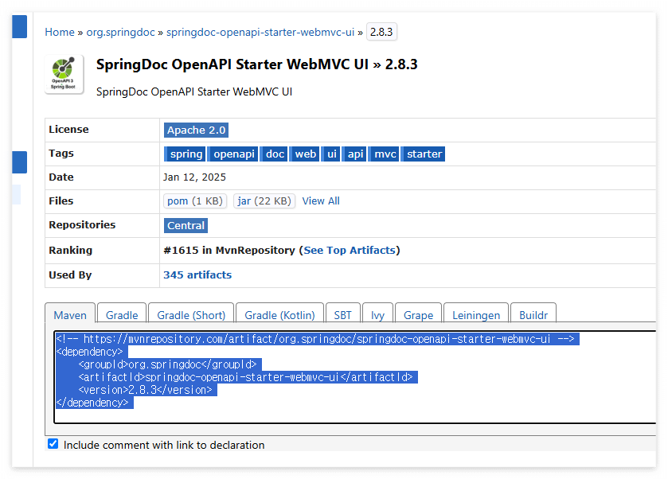Select the web tag
Image resolution: width=668 pixels, height=479 pixels.
tap(305, 154)
